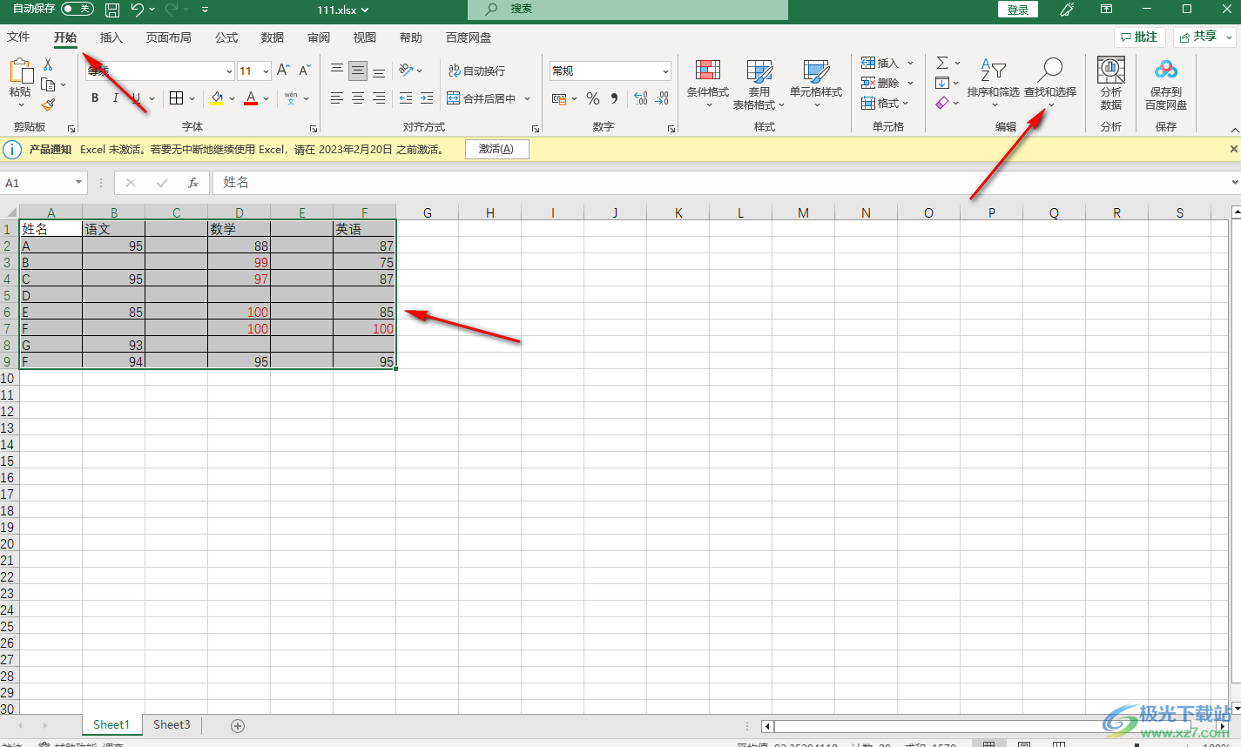Image resolution: width=1241 pixels, height=747 pixels.
Task: Toggle the 自动保存 autosave switch
Action: point(78,9)
